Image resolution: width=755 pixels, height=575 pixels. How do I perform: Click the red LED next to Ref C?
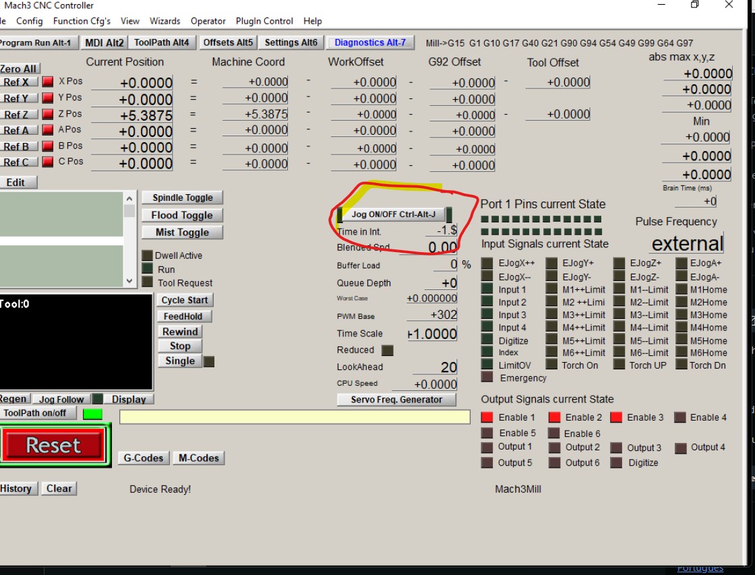point(48,162)
